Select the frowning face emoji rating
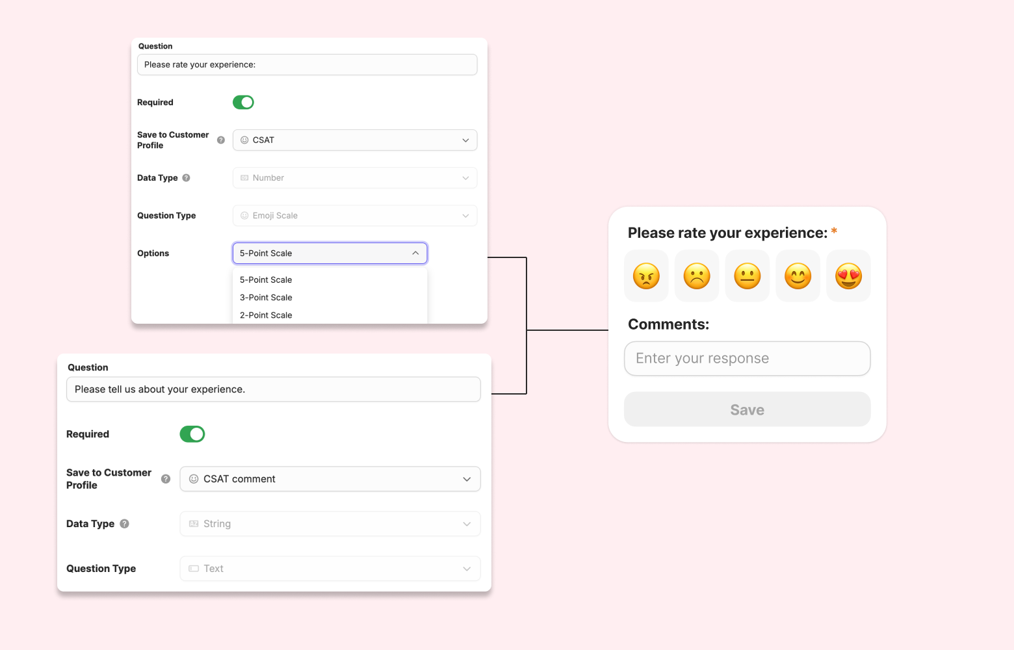 point(697,276)
